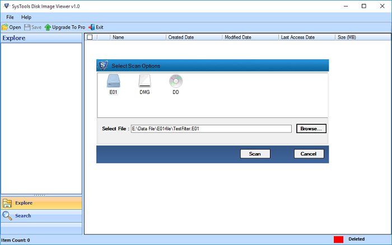392x245 pixels.
Task: Click the Save toolbar button
Action: point(32,27)
